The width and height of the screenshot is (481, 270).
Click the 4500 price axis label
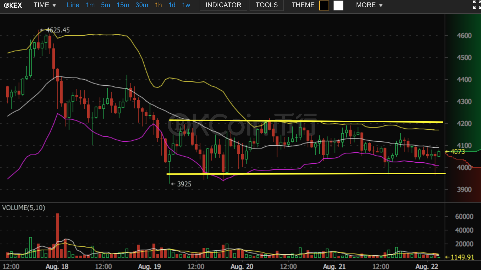(x=464, y=57)
